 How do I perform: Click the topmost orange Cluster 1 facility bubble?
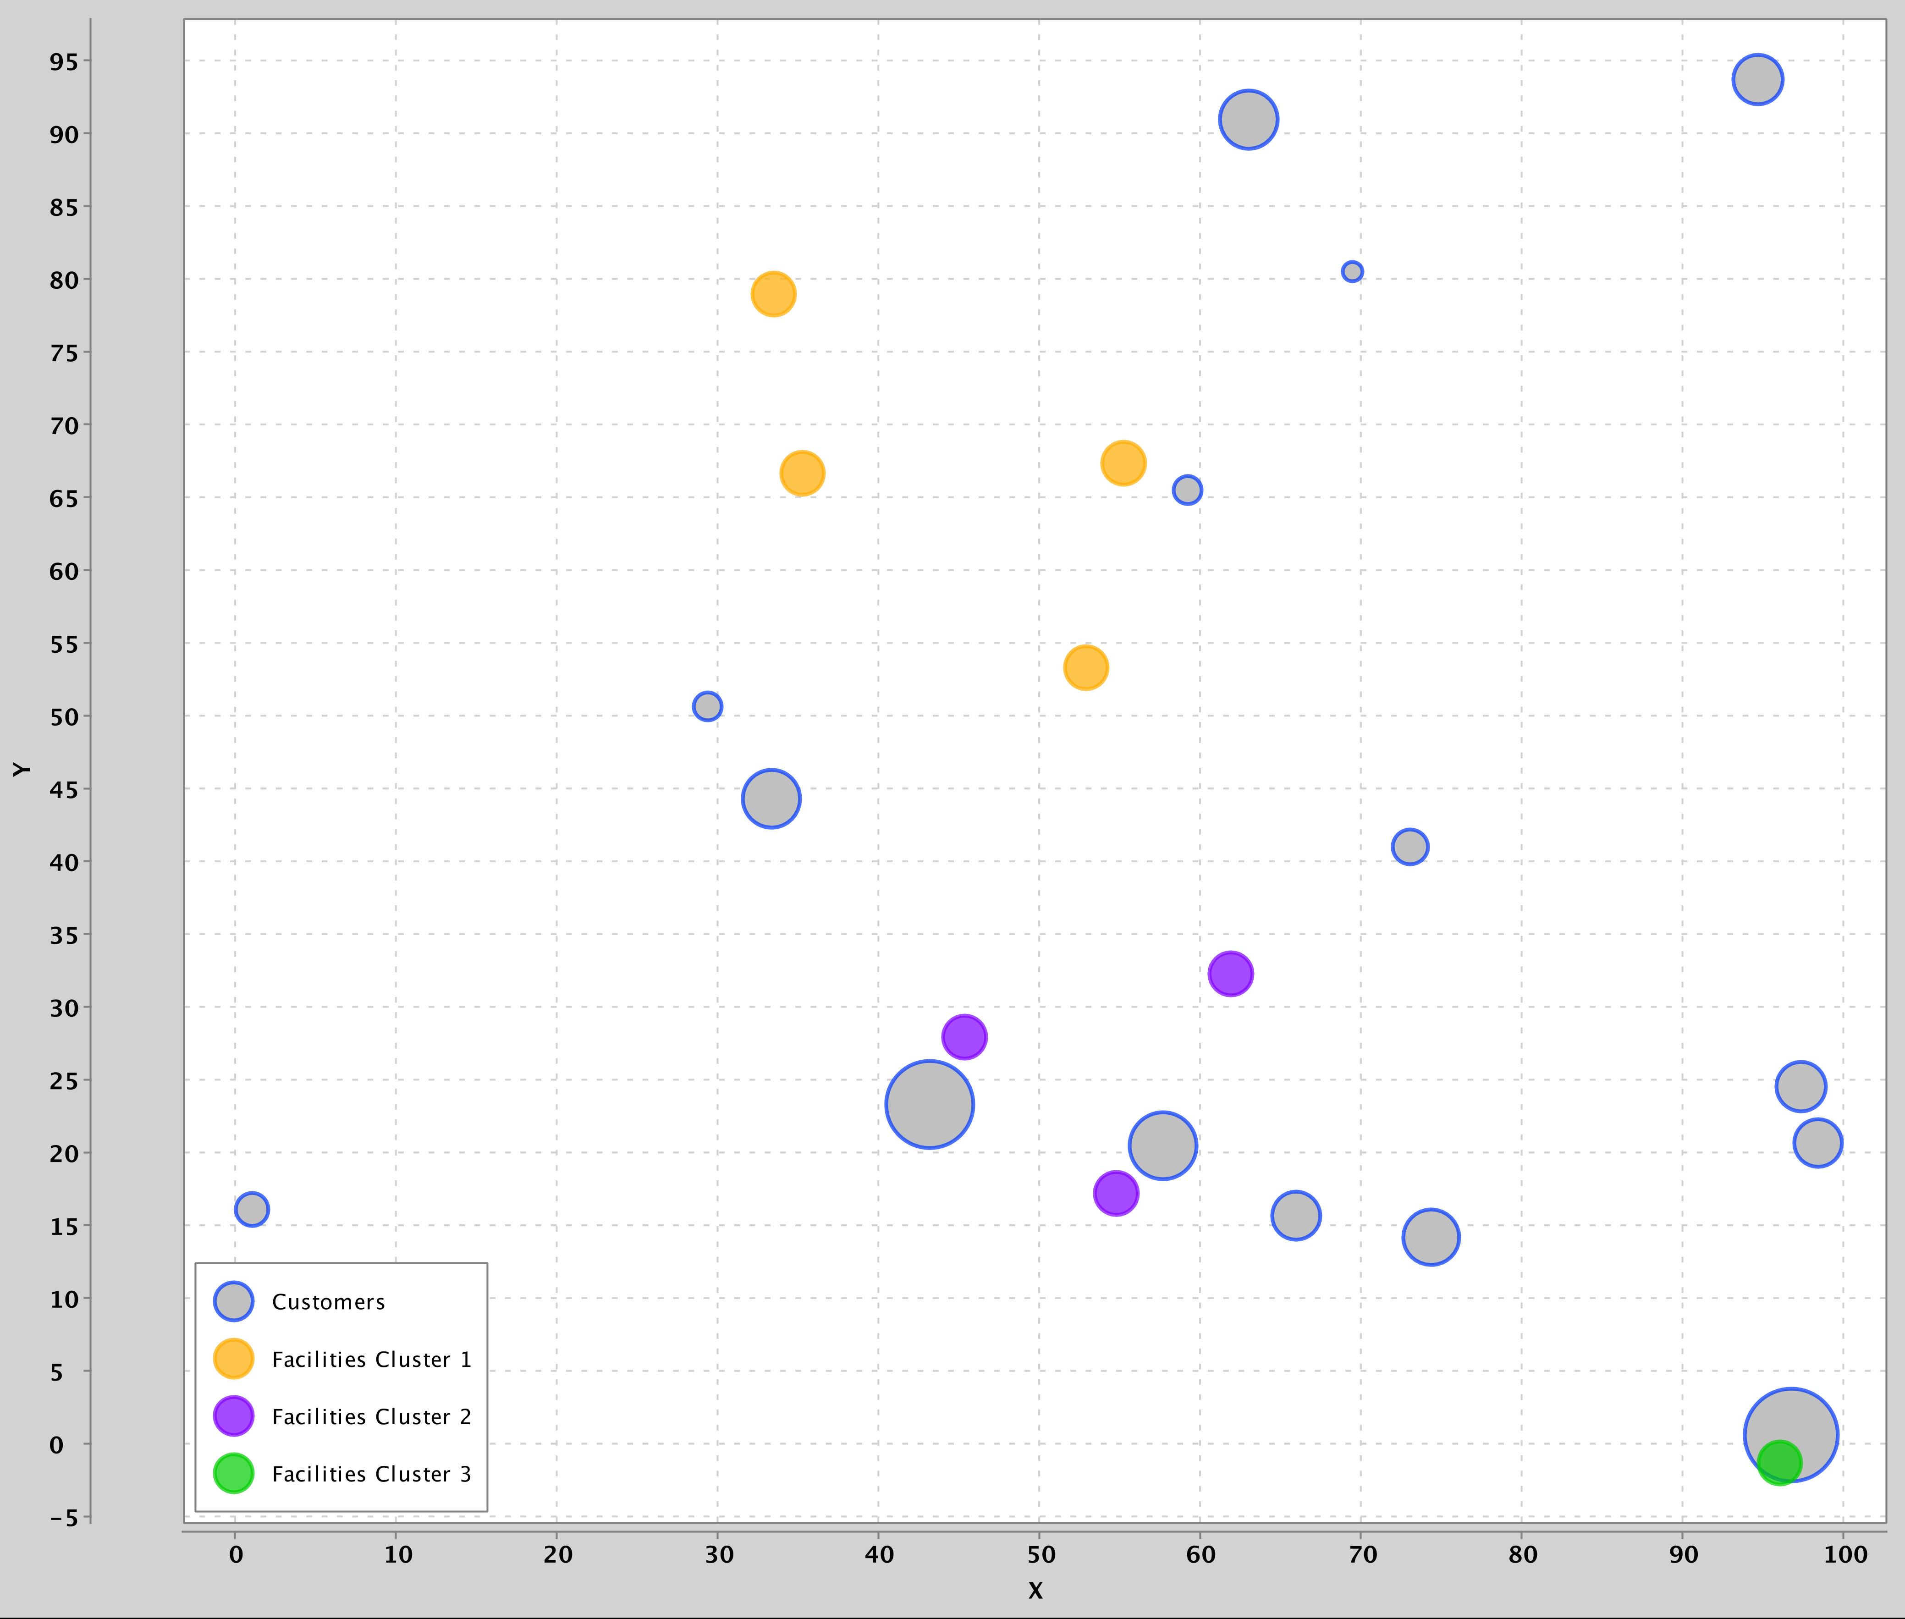point(773,294)
